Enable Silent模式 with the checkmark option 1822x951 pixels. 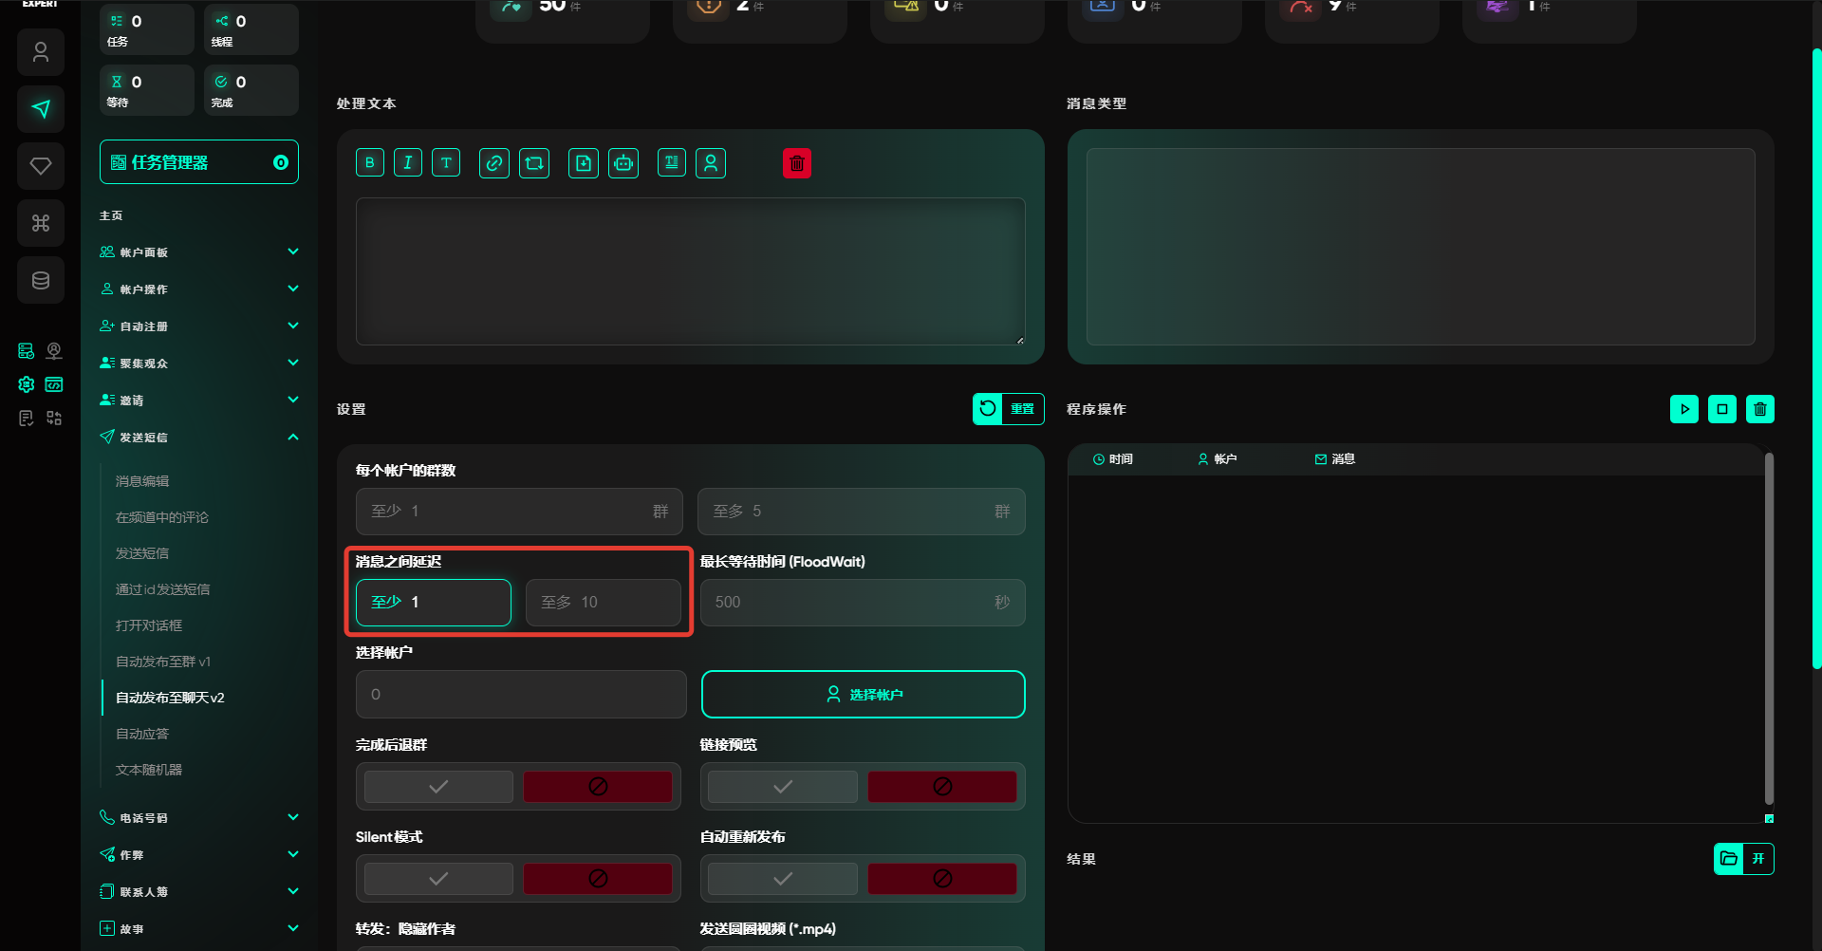(438, 879)
